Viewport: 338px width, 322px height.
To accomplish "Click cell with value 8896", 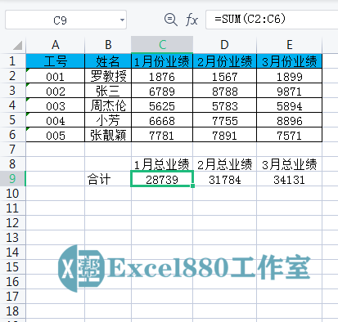I will click(x=290, y=120).
